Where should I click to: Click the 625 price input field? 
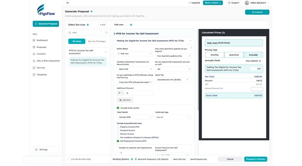256,69
